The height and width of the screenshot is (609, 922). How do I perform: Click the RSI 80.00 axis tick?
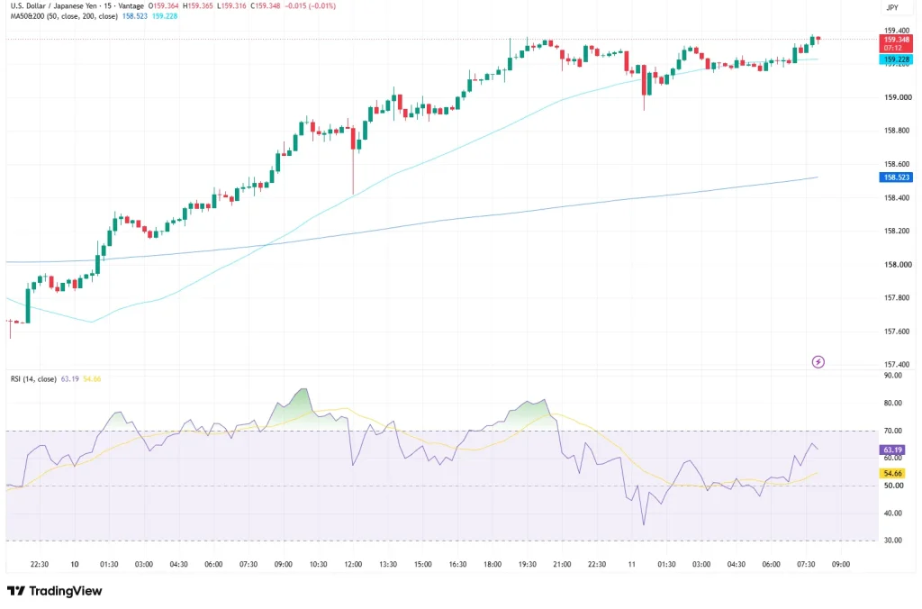click(893, 403)
